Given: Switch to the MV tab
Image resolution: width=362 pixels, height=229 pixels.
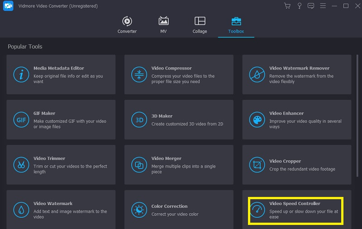Looking at the screenshot, I should pyautogui.click(x=163, y=25).
